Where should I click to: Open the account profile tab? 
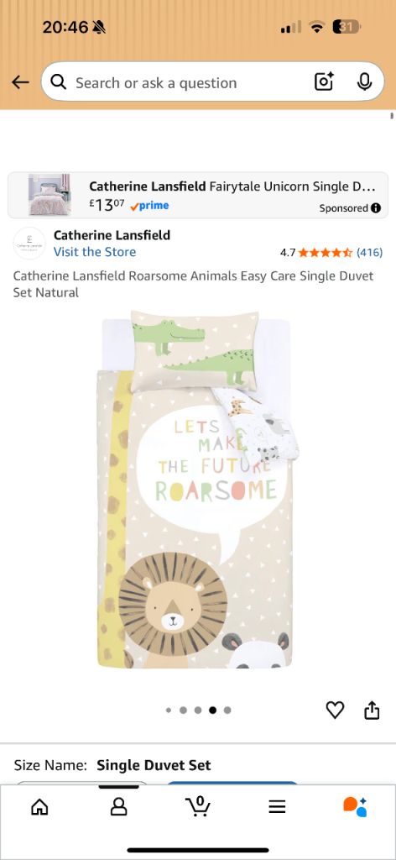coord(118,807)
